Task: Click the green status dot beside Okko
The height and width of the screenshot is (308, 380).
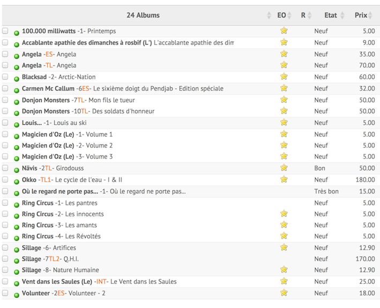Action: (x=17, y=181)
